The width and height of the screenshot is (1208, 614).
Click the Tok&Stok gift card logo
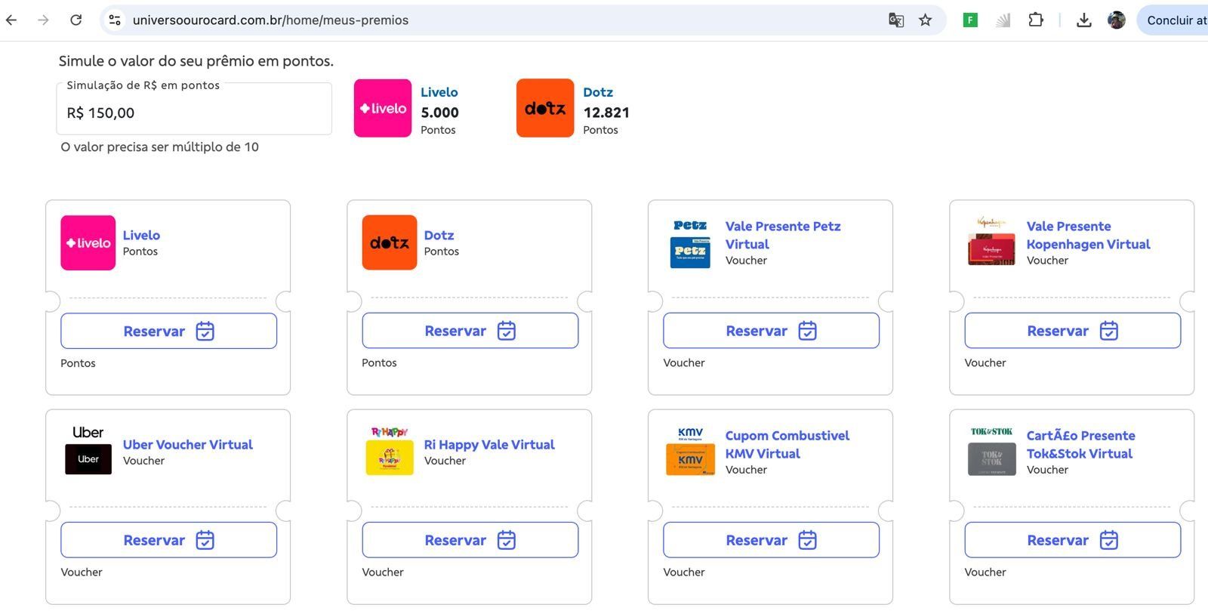pos(991,451)
